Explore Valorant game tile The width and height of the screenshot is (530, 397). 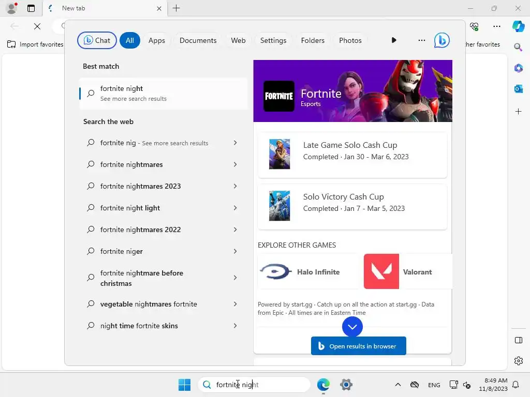(x=408, y=271)
